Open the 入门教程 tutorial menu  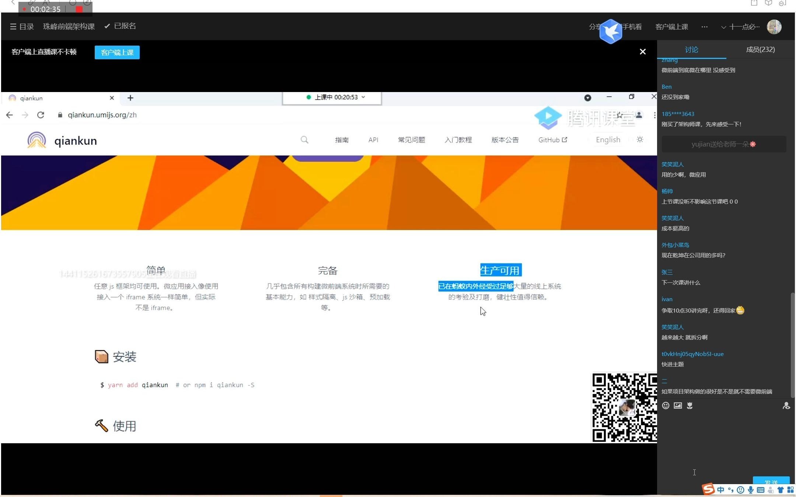[x=458, y=140]
